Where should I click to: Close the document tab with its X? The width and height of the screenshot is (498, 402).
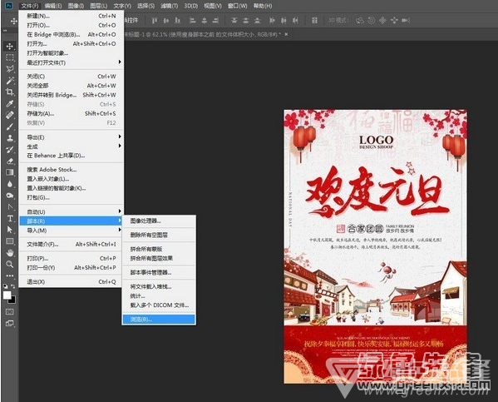pos(286,34)
